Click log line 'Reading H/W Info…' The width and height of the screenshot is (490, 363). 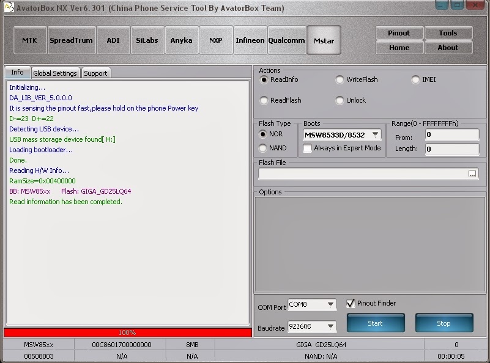[x=39, y=170]
